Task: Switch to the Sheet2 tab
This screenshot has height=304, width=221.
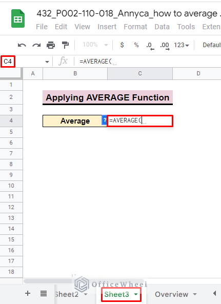Action: click(x=67, y=294)
